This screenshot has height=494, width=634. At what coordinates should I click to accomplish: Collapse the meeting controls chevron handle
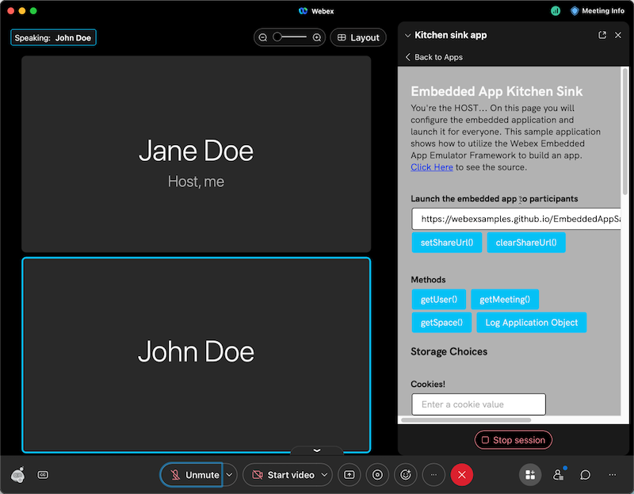tap(317, 450)
